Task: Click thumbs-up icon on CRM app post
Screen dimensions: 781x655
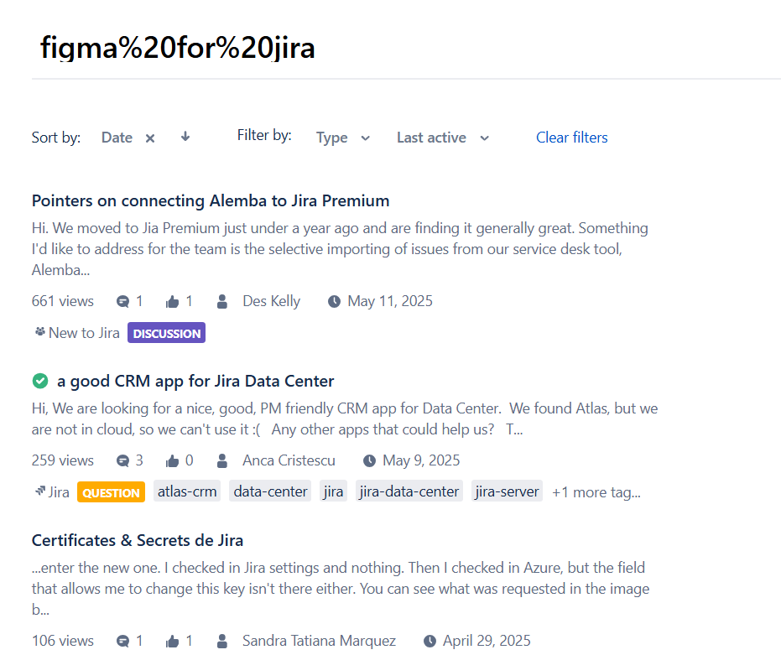Action: point(172,460)
